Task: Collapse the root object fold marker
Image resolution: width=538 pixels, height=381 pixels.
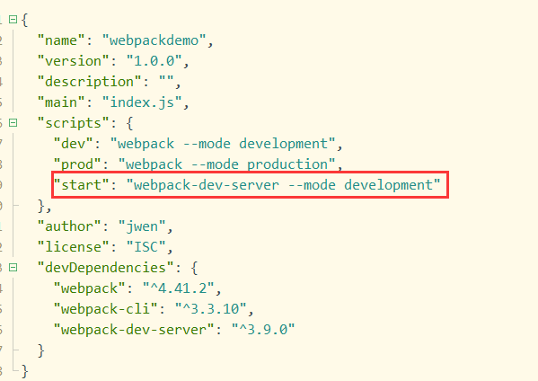Action: coord(13,19)
